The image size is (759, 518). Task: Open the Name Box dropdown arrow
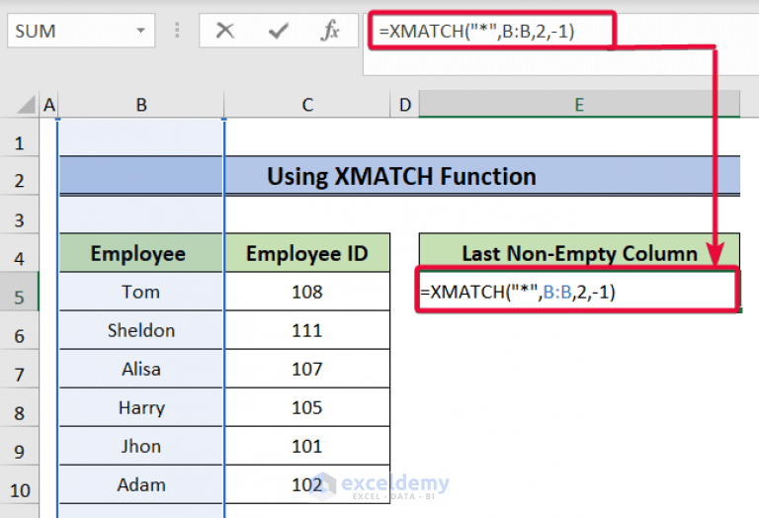(141, 31)
